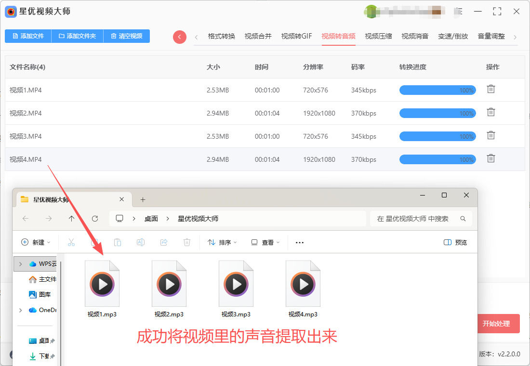Screen dimensions: 530x366
Task: Refresh the Explorer folder view
Action: point(95,219)
